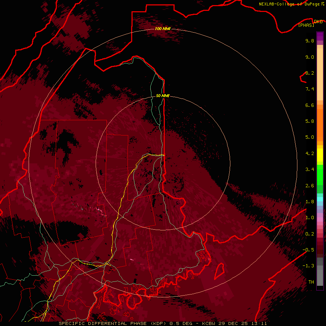This screenshot has height=326, width=326.
Task: Click the 5.0 legend value
Action: coord(310,137)
